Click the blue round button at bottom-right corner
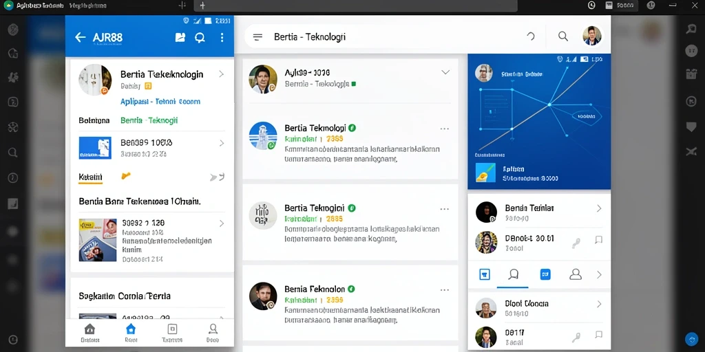The image size is (705, 352). tap(691, 339)
